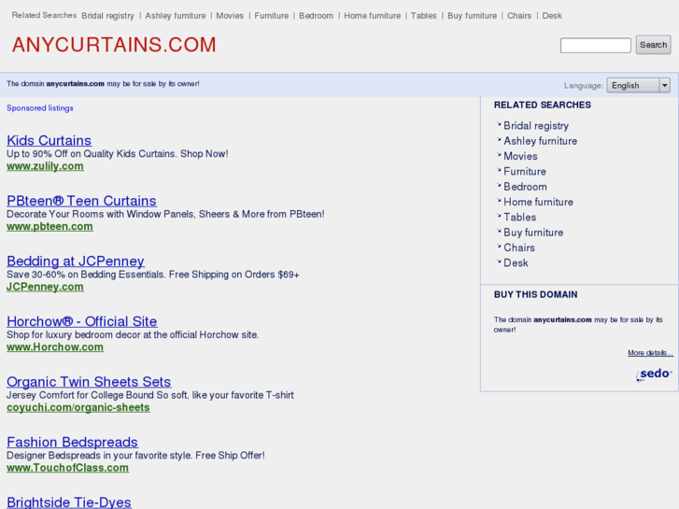This screenshot has height=509, width=679.
Task: Open top bar Bridal registry link
Action: 107,16
